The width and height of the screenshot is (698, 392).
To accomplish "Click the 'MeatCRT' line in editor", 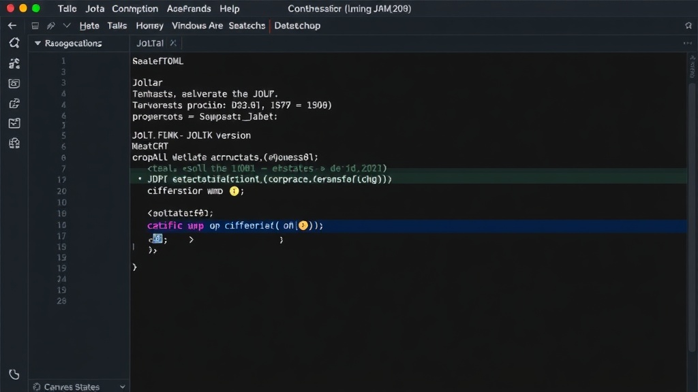I will click(150, 146).
